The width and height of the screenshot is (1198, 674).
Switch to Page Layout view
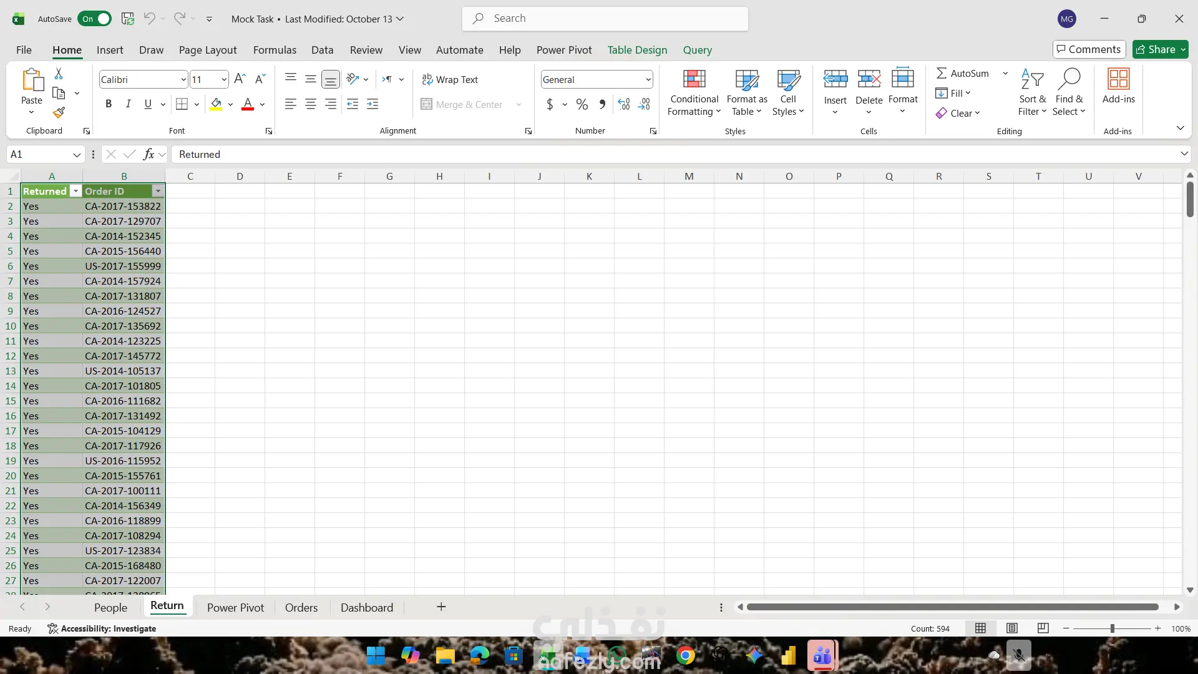1012,628
